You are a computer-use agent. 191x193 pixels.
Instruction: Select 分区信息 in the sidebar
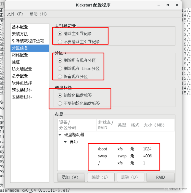(x=30, y=48)
